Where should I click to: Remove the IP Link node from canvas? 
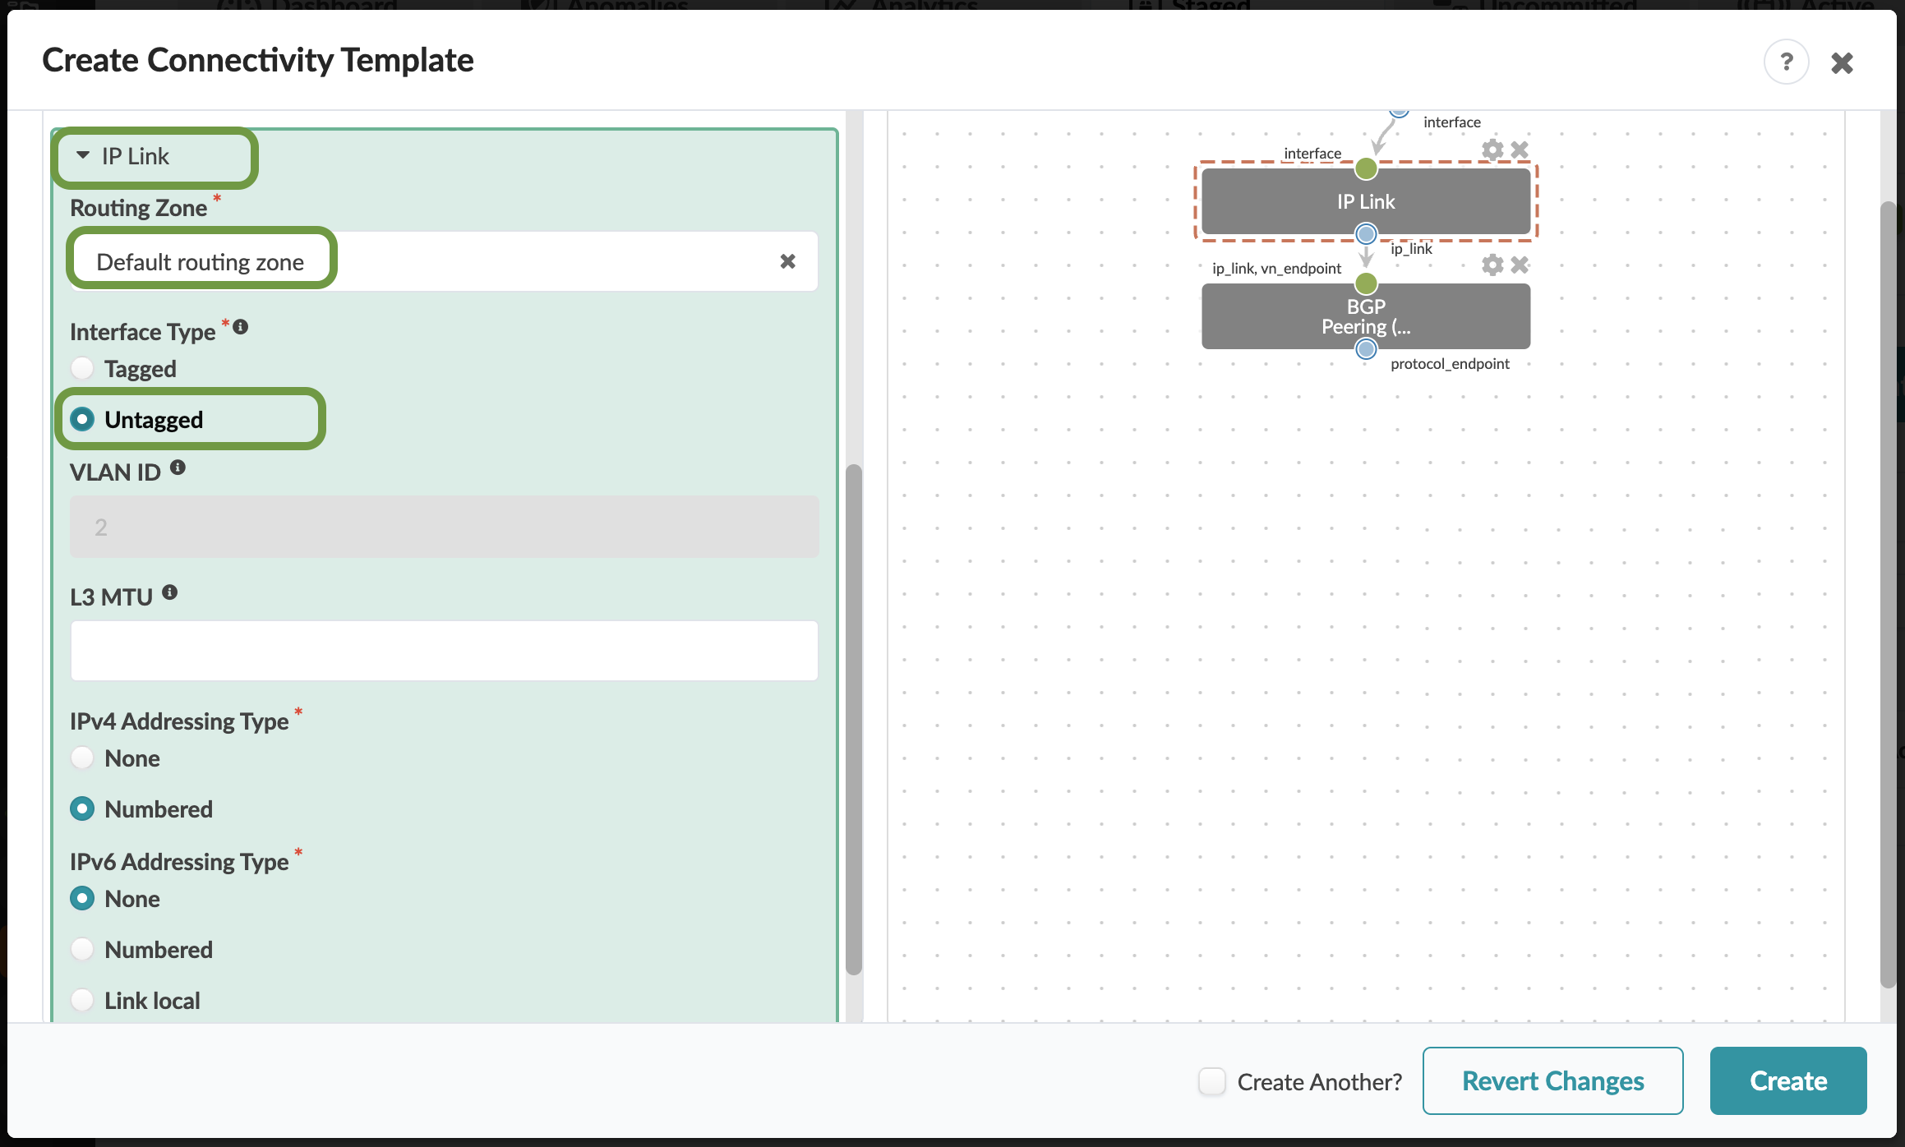click(1520, 150)
